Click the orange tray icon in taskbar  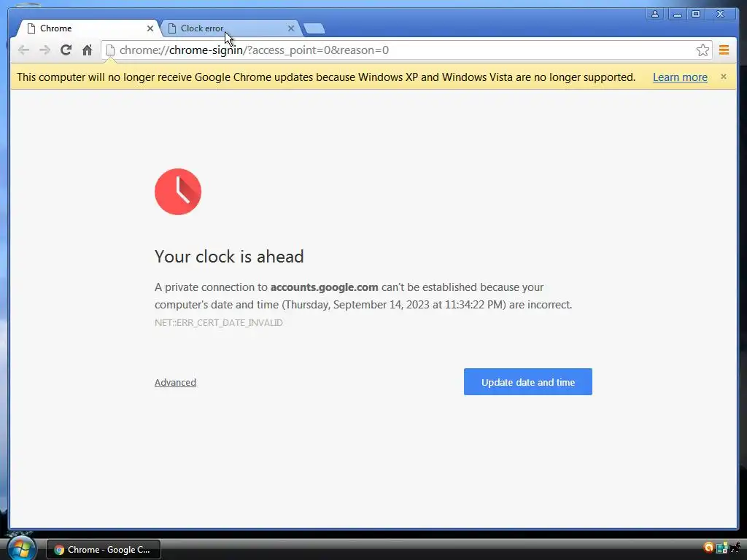point(708,548)
